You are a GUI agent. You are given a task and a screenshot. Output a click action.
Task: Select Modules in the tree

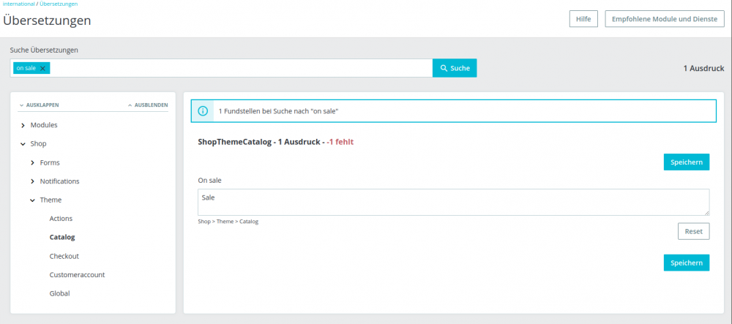[44, 125]
